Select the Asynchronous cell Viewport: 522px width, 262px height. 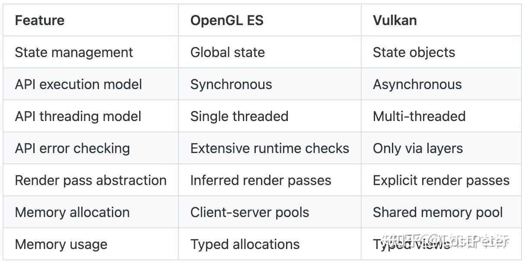pos(417,84)
